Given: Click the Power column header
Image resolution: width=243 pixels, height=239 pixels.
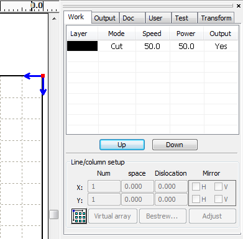Looking at the screenshot, I should point(186,34).
